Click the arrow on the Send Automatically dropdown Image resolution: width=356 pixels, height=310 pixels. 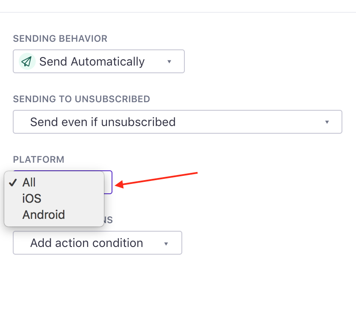click(x=169, y=62)
